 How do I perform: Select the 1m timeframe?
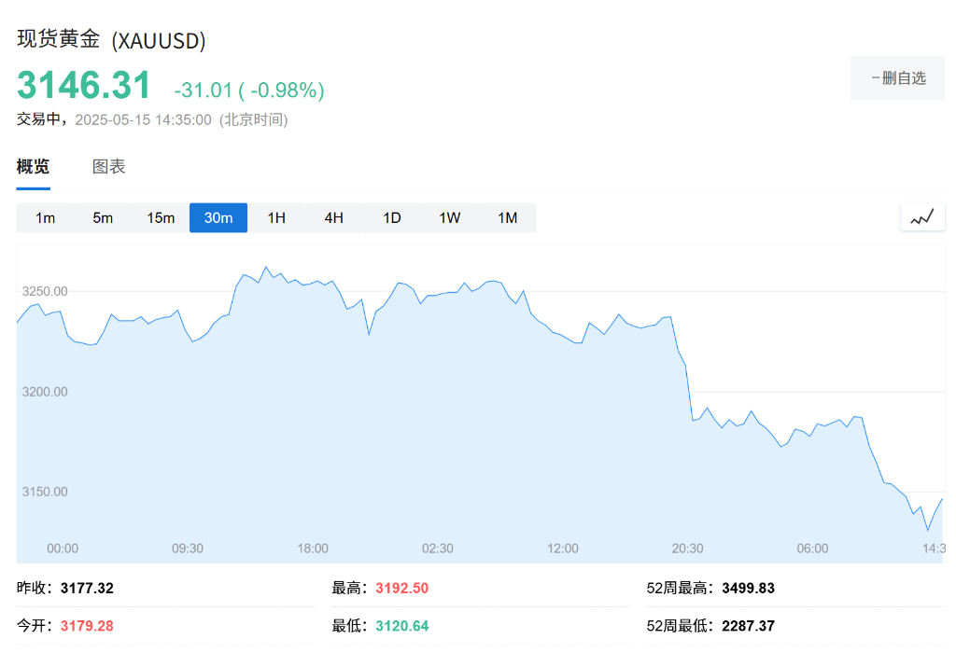point(45,217)
